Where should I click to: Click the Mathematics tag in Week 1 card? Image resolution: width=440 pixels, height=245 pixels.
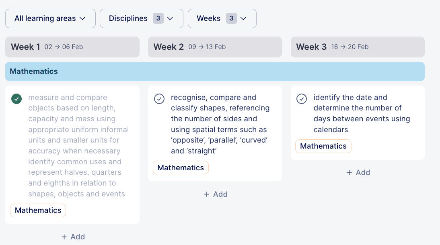tap(38, 210)
